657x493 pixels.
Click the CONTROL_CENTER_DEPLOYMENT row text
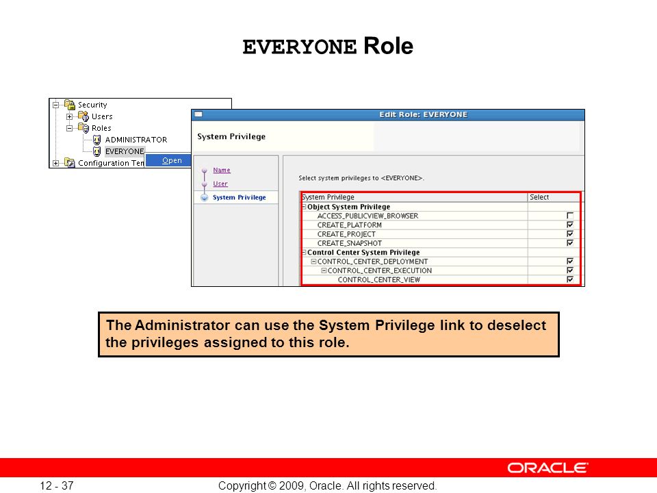coord(373,262)
